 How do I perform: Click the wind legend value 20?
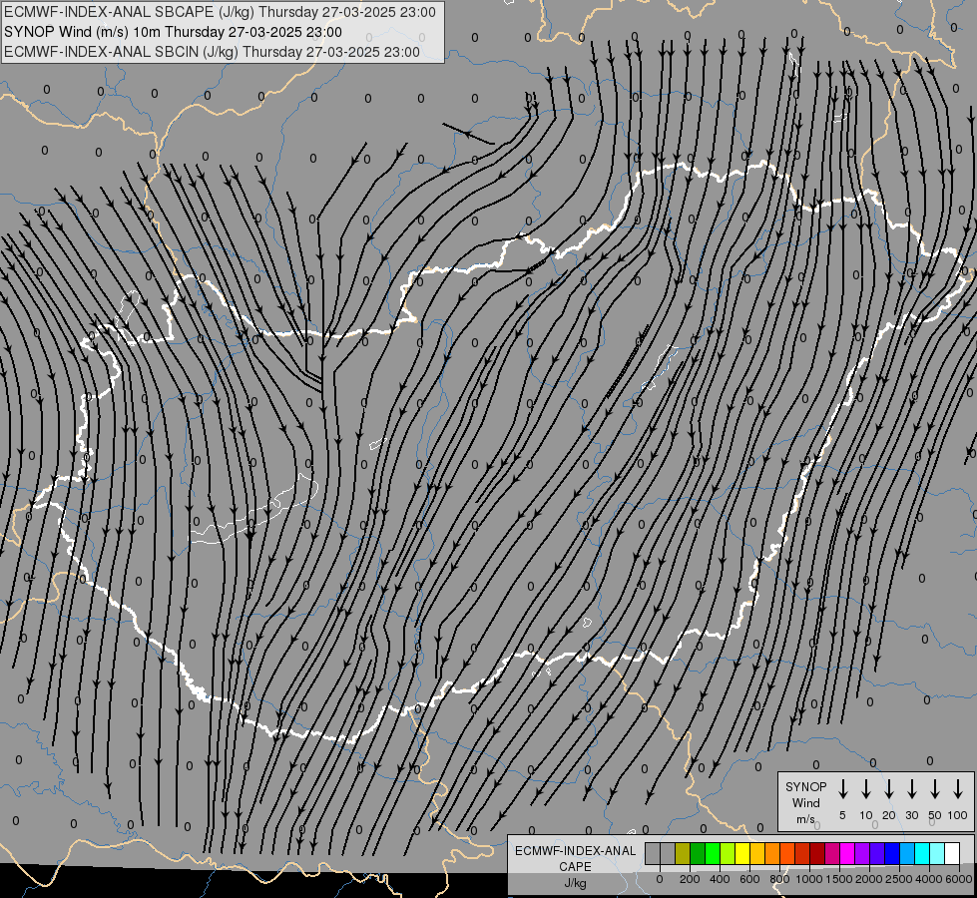(x=889, y=815)
